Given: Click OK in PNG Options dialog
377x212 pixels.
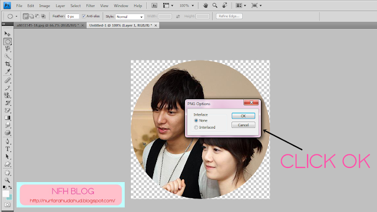Looking at the screenshot, I should (x=243, y=116).
